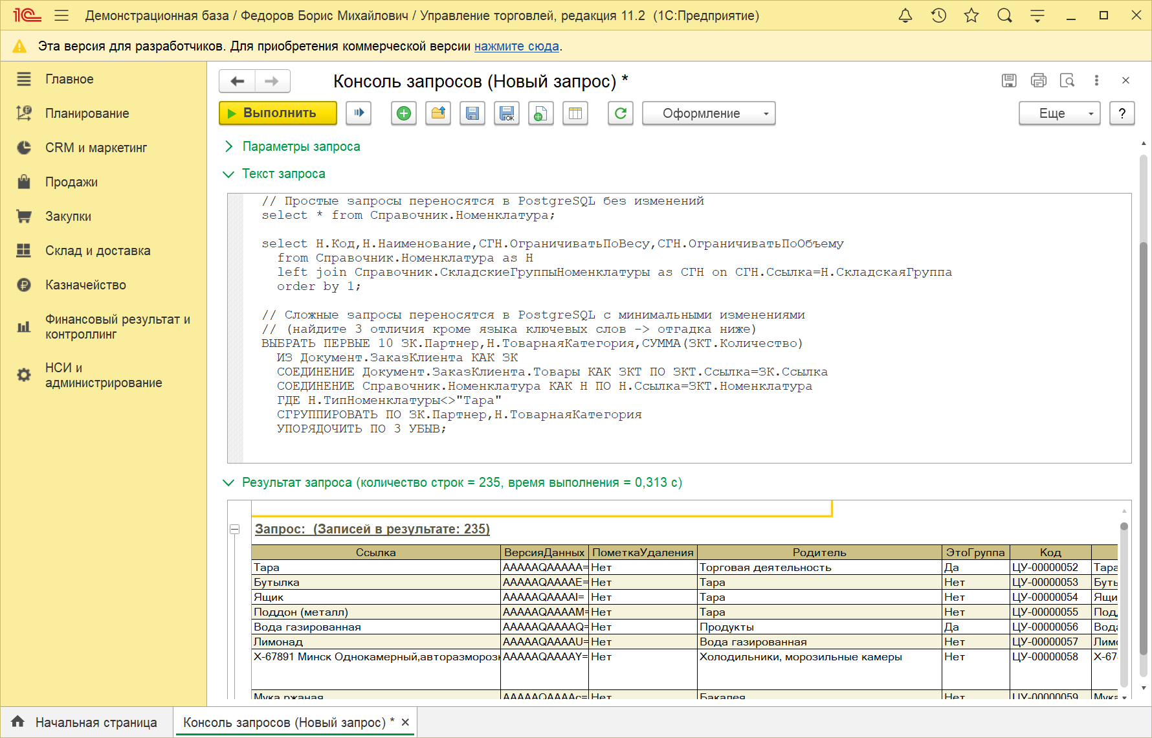Click the step-execution blue arrow icon
The height and width of the screenshot is (738, 1152).
coord(359,113)
